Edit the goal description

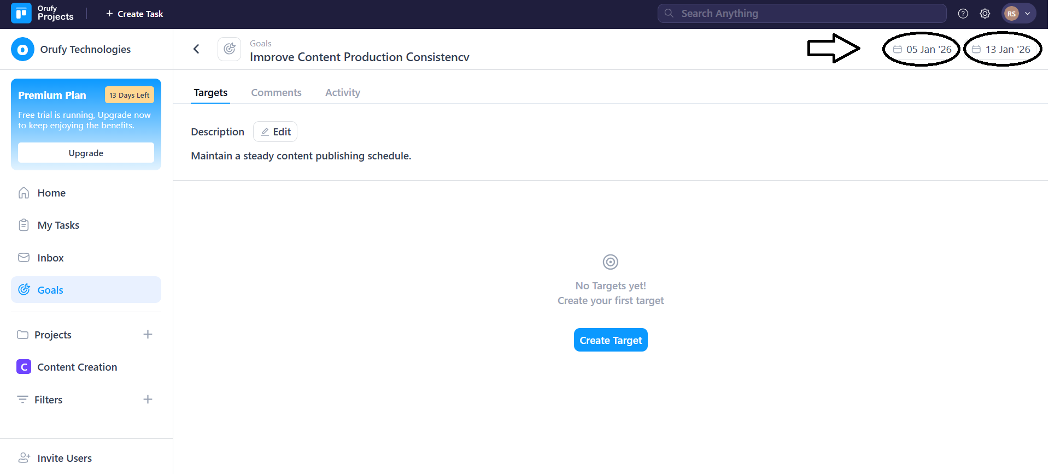pos(276,132)
